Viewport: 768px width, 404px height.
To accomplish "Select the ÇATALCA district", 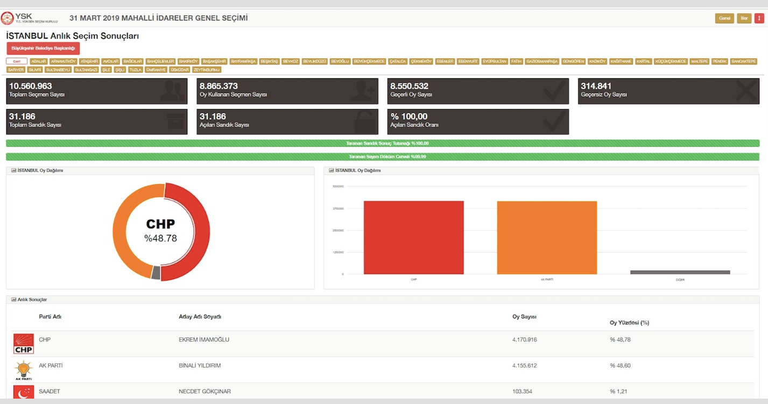I will (398, 61).
